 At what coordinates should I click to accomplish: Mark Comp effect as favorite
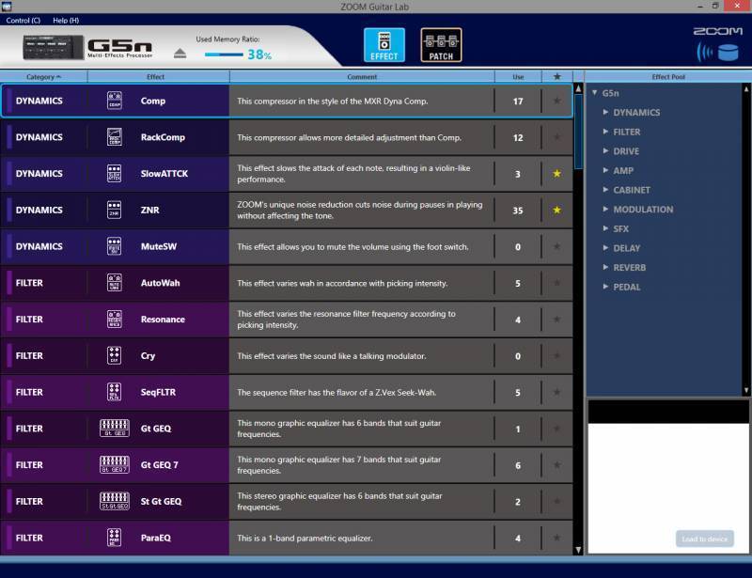pos(556,101)
